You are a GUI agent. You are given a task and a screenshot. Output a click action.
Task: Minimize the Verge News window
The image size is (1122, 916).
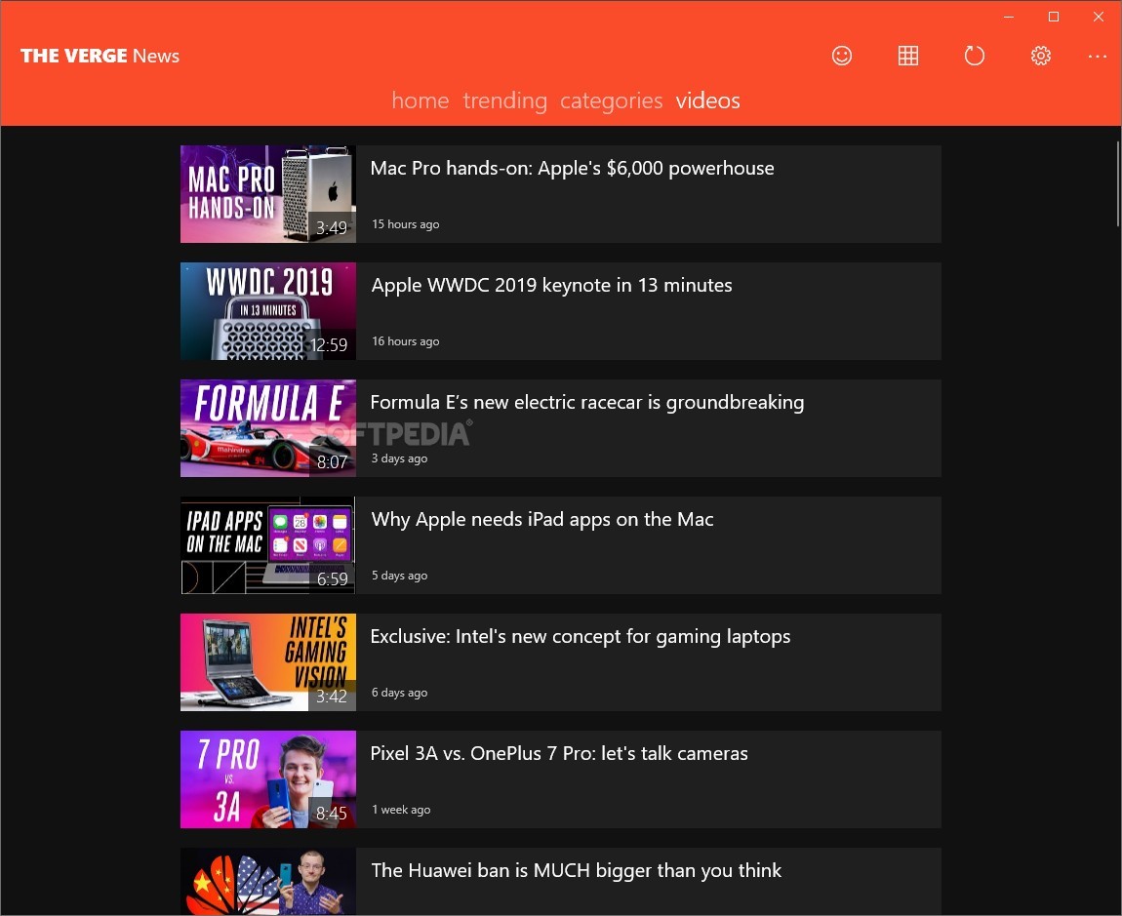click(1009, 17)
